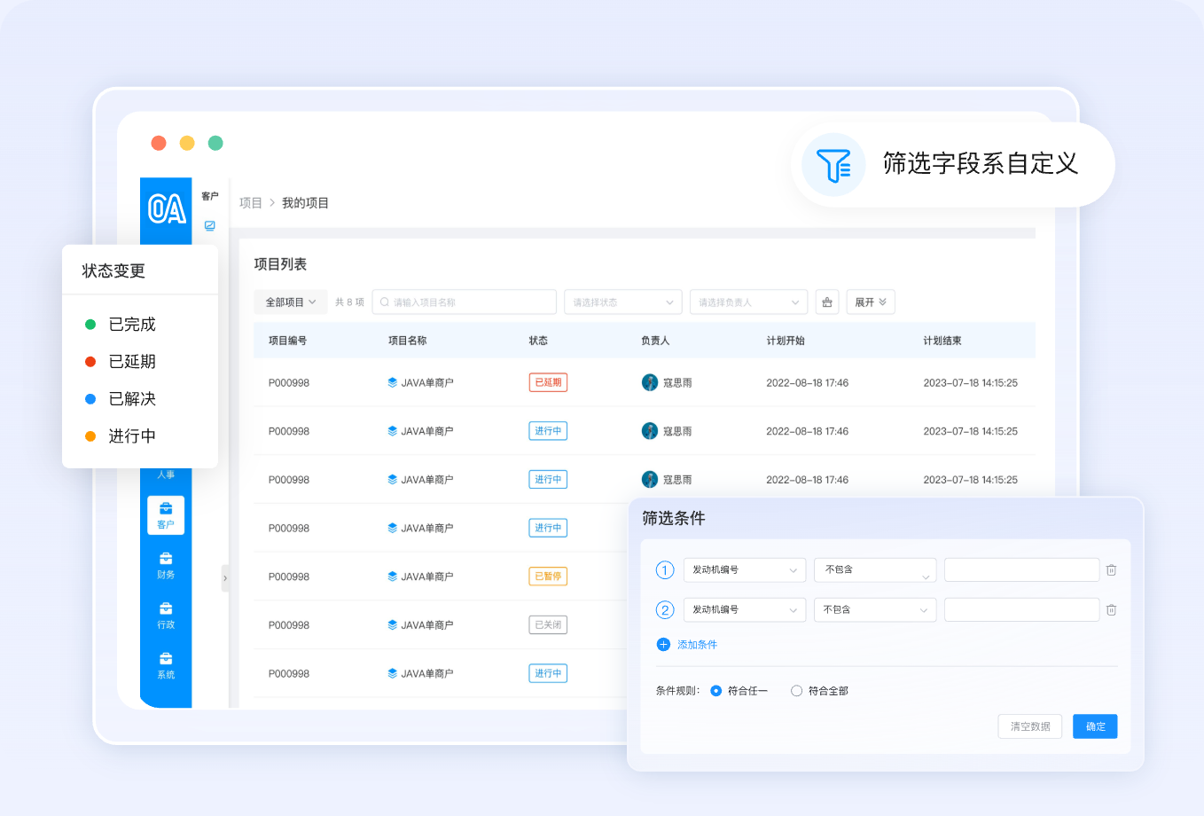
Task: Choose 已完成 in status change menu
Action: 131,325
